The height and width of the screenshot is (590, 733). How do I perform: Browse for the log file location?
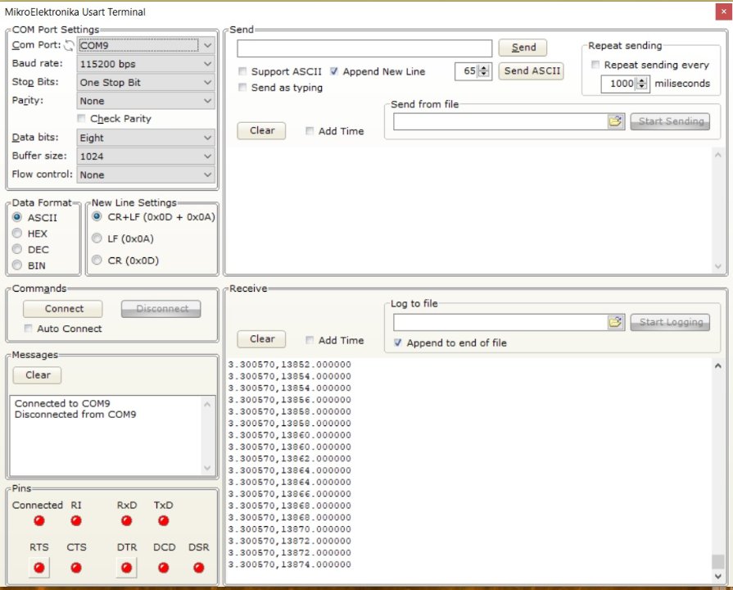(x=616, y=322)
